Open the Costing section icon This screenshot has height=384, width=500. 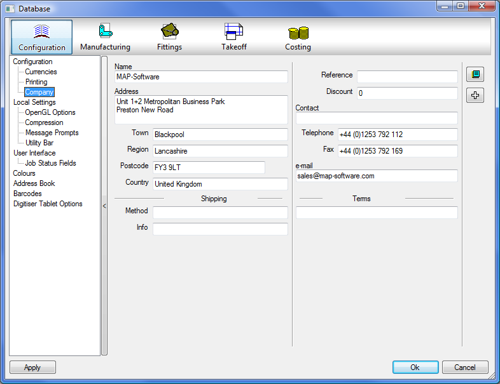pos(298,37)
